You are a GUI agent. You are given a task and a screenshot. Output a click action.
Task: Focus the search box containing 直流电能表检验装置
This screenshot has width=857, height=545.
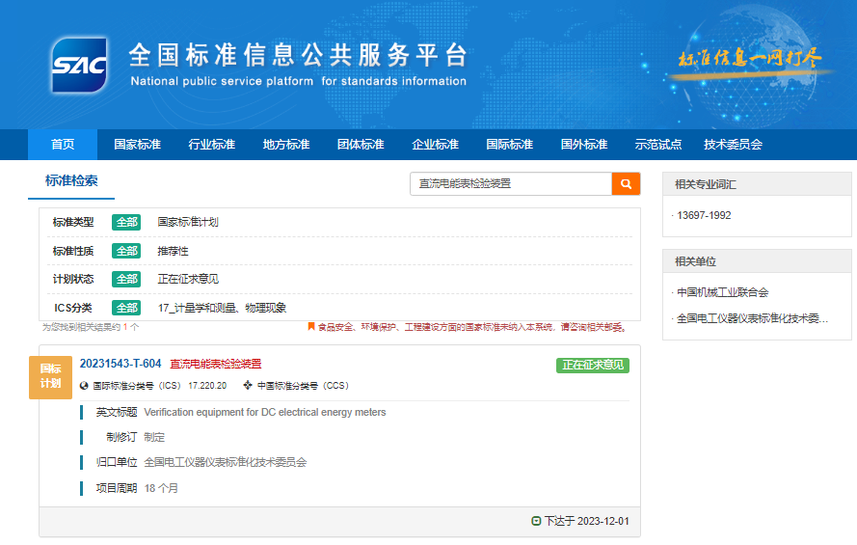click(511, 183)
